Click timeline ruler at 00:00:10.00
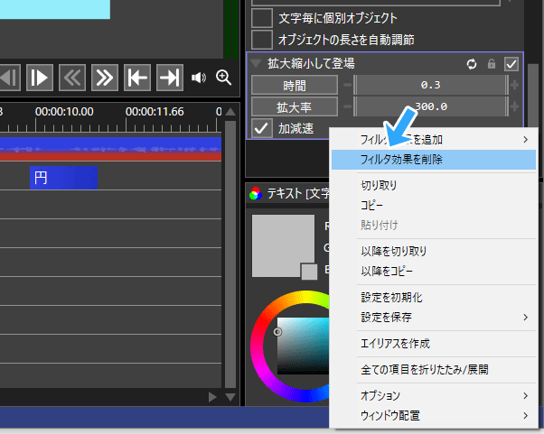The width and height of the screenshot is (544, 434). [x=64, y=112]
